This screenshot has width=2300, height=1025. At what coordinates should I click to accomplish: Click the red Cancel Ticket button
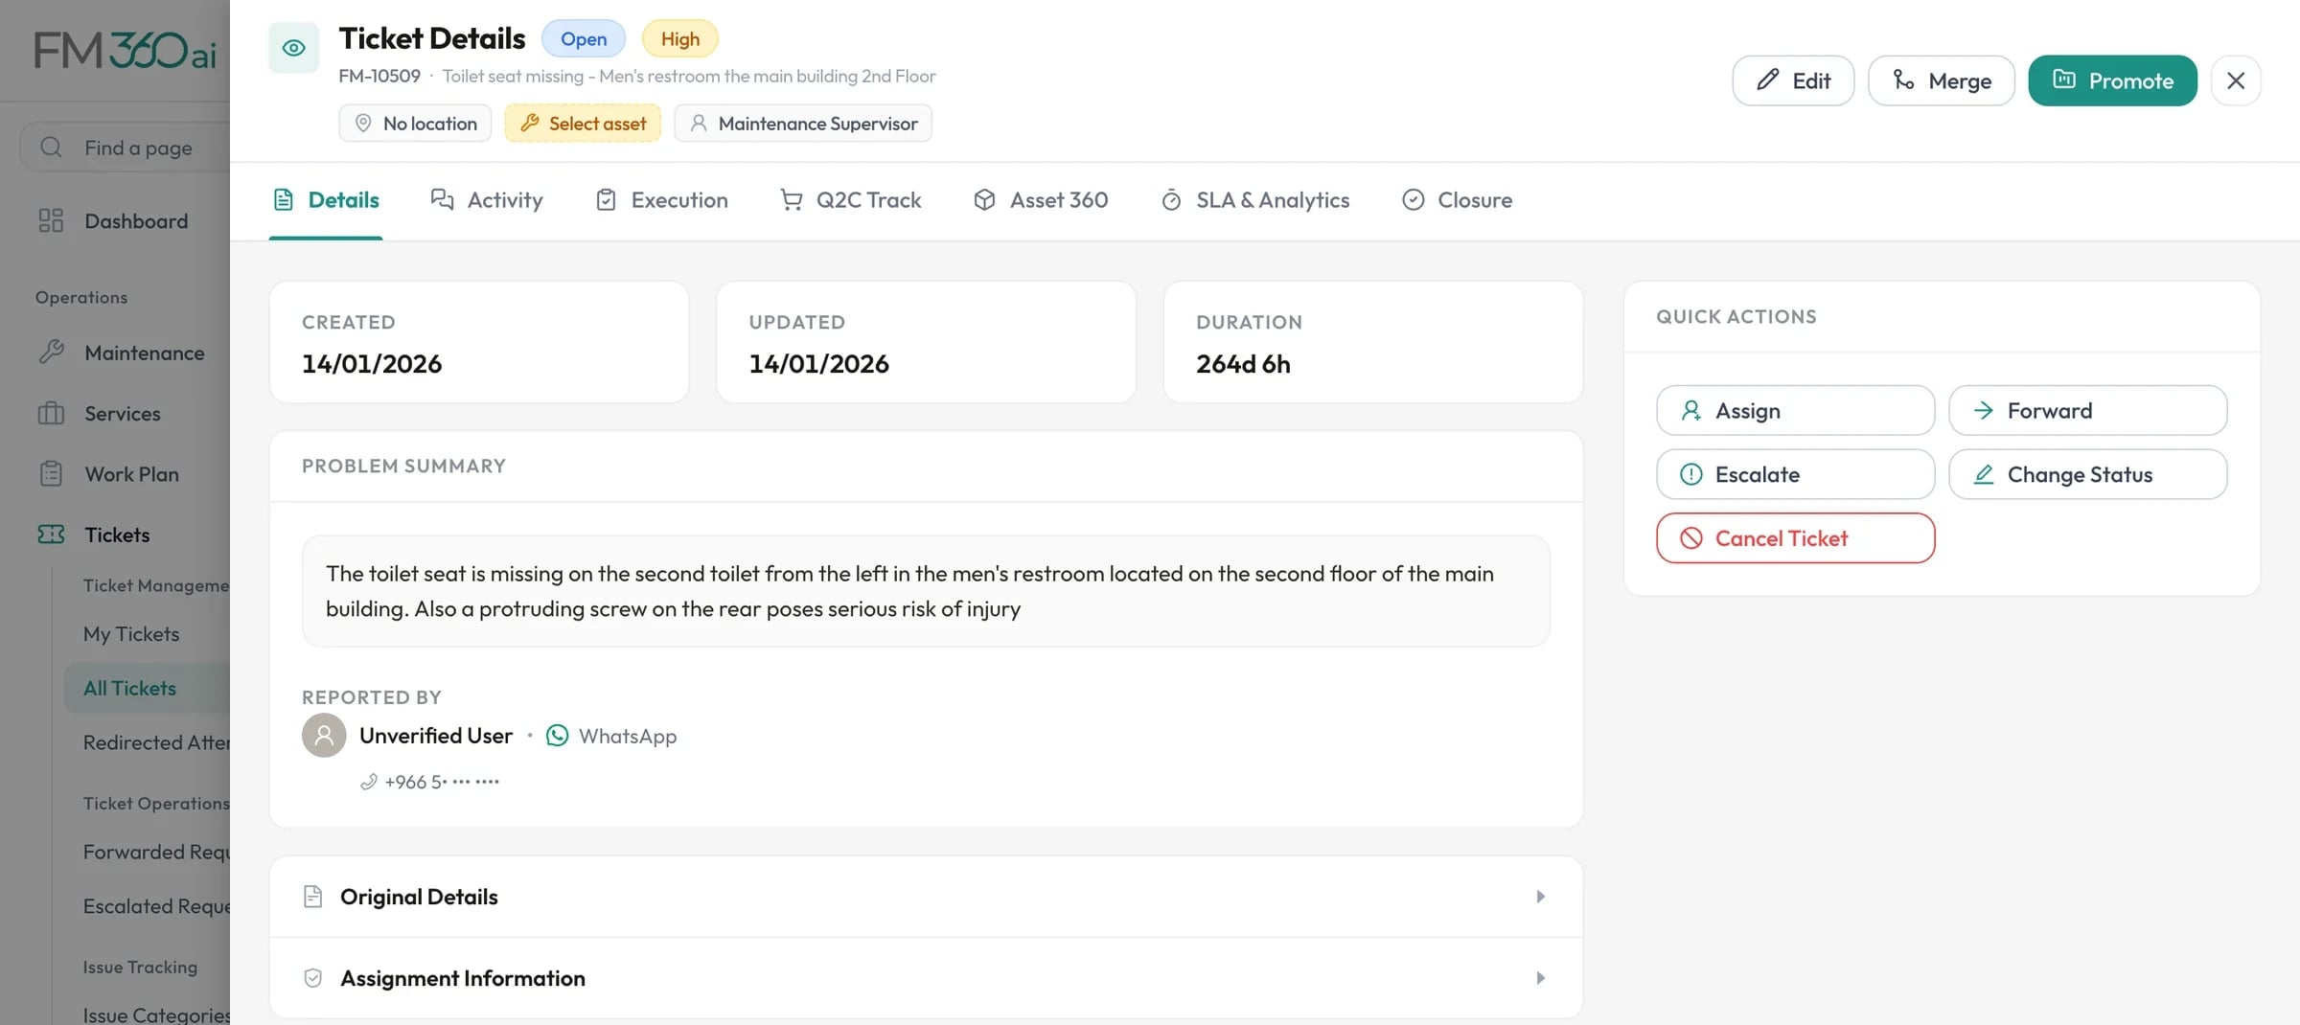[1795, 538]
